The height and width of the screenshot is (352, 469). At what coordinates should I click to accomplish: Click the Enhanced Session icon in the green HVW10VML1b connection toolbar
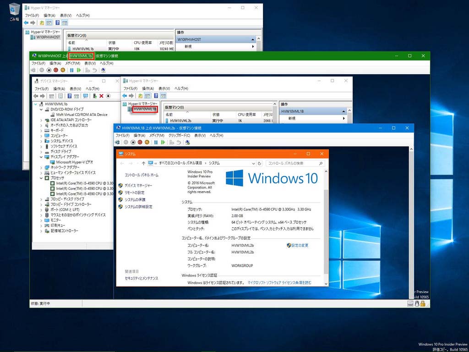tap(103, 70)
